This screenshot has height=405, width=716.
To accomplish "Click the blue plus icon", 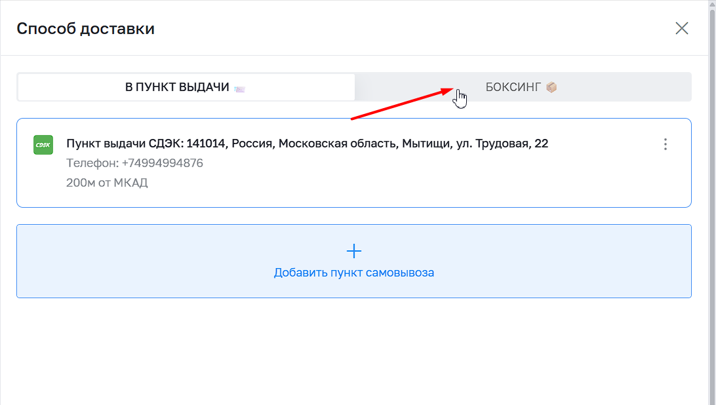I will (354, 251).
